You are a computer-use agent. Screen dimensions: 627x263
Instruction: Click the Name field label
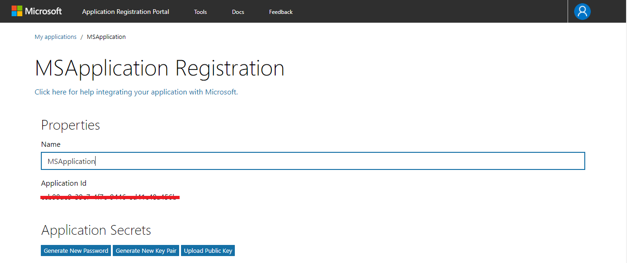[51, 144]
